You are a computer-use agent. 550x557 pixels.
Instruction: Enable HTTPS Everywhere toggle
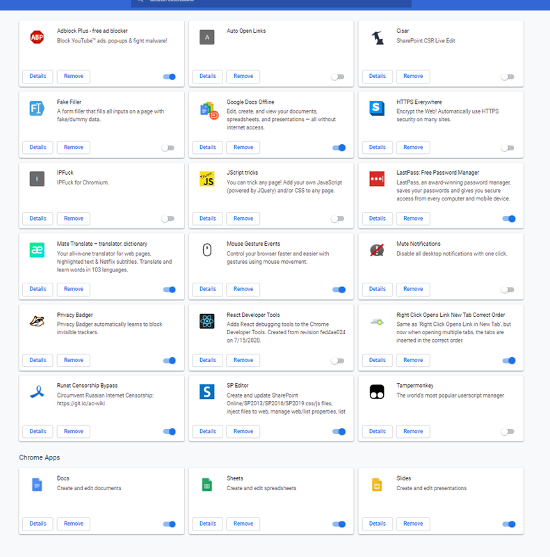point(508,148)
